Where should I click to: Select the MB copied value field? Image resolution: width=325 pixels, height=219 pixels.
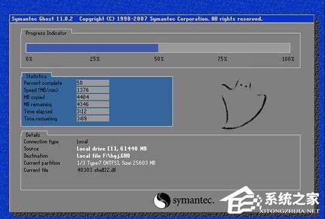click(x=93, y=97)
